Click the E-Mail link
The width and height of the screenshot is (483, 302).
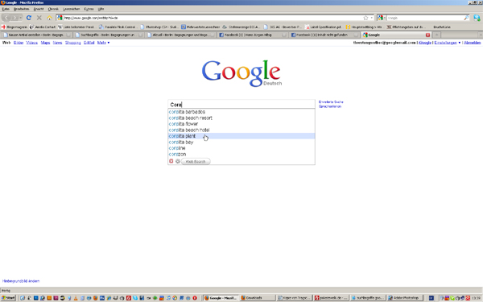click(x=89, y=43)
